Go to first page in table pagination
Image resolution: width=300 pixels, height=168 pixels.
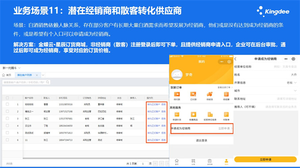(155, 164)
